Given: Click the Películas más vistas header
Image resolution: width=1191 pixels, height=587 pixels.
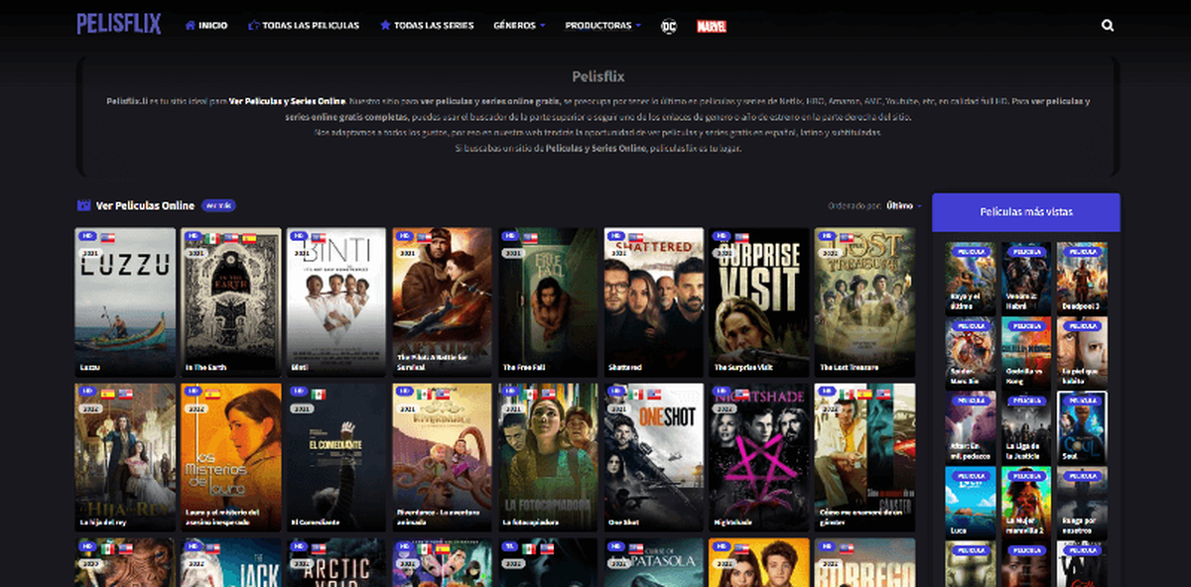Looking at the screenshot, I should pyautogui.click(x=1026, y=212).
